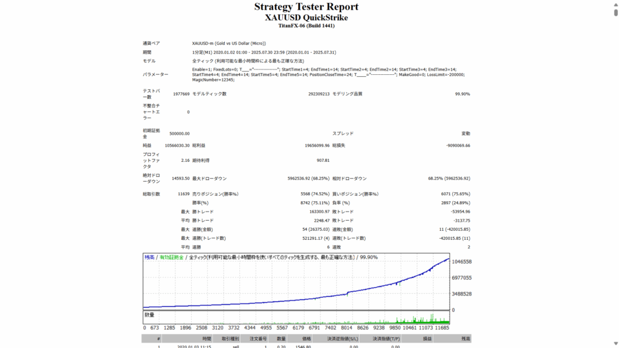Click the 'モデル' label
The image size is (619, 348).
point(149,61)
